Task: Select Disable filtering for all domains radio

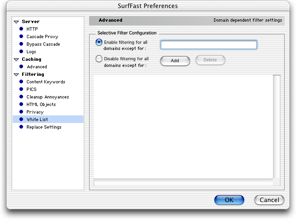Action: 99,59
